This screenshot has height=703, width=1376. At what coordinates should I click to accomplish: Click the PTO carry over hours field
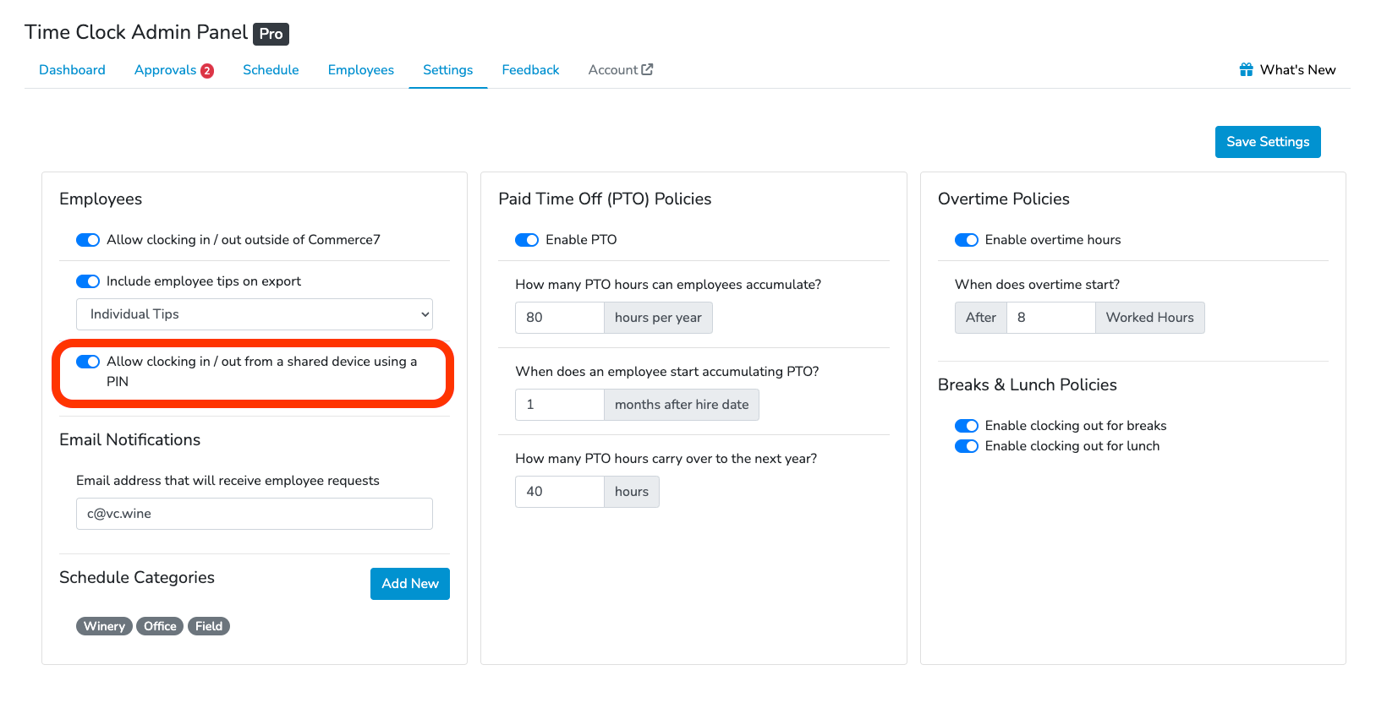pos(560,492)
